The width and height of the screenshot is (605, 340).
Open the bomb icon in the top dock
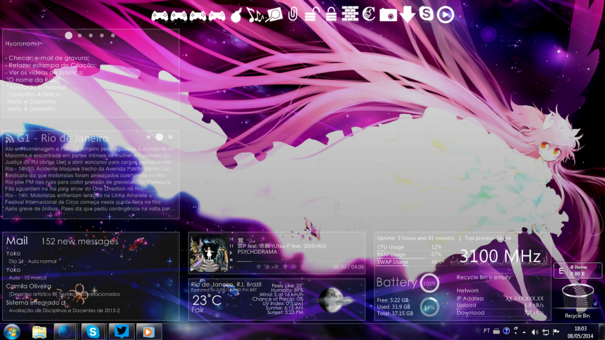[236, 15]
